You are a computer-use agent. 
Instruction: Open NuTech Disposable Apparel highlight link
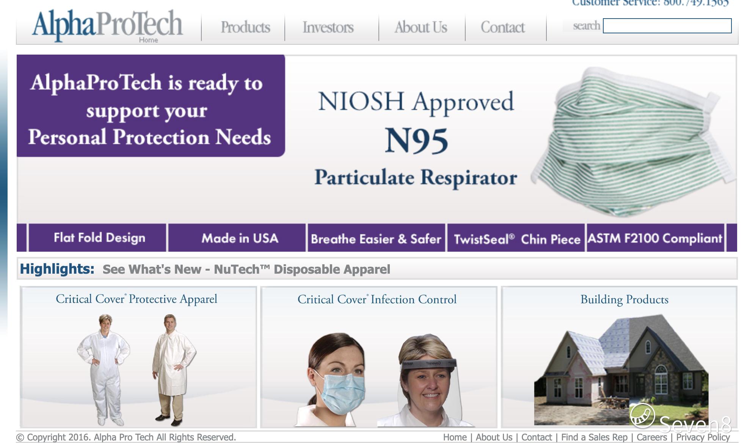(x=246, y=269)
